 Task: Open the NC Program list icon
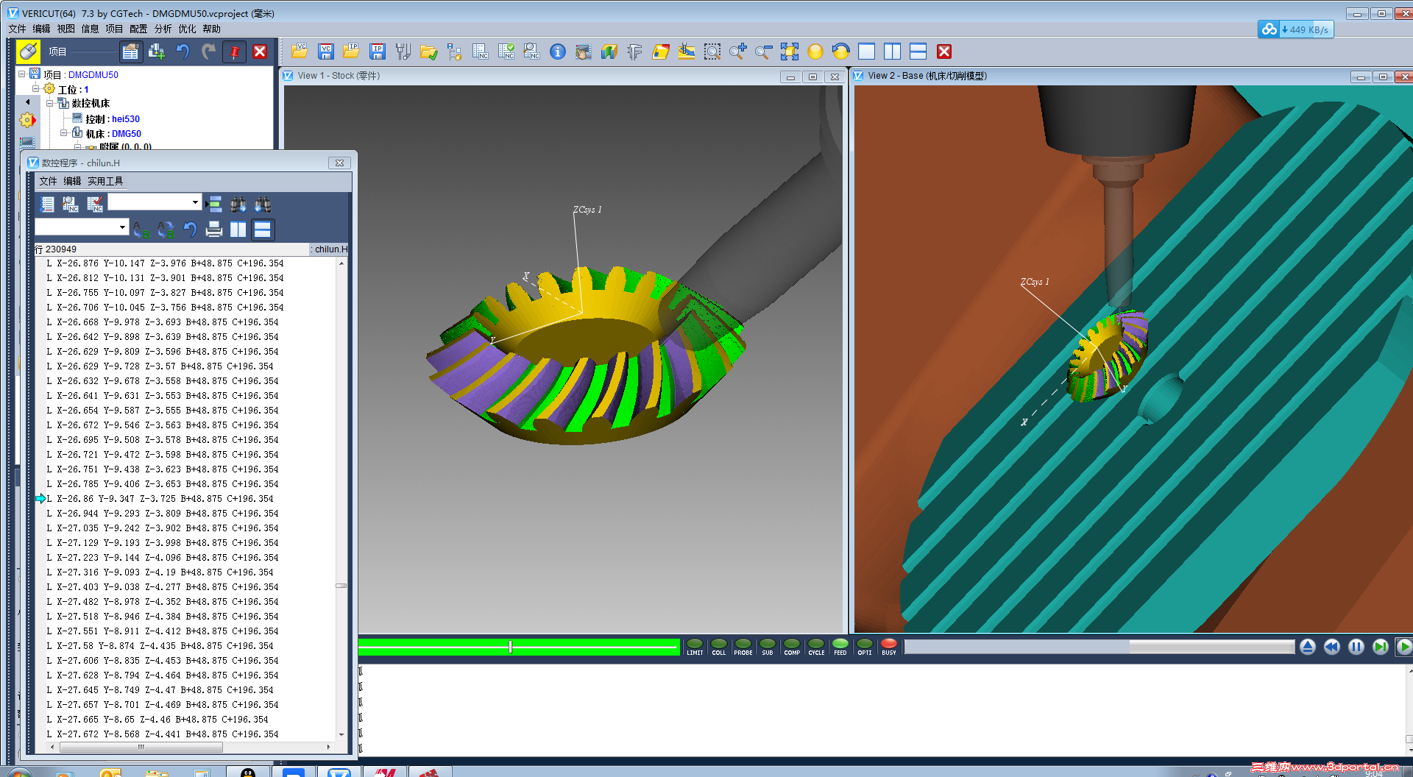point(480,52)
